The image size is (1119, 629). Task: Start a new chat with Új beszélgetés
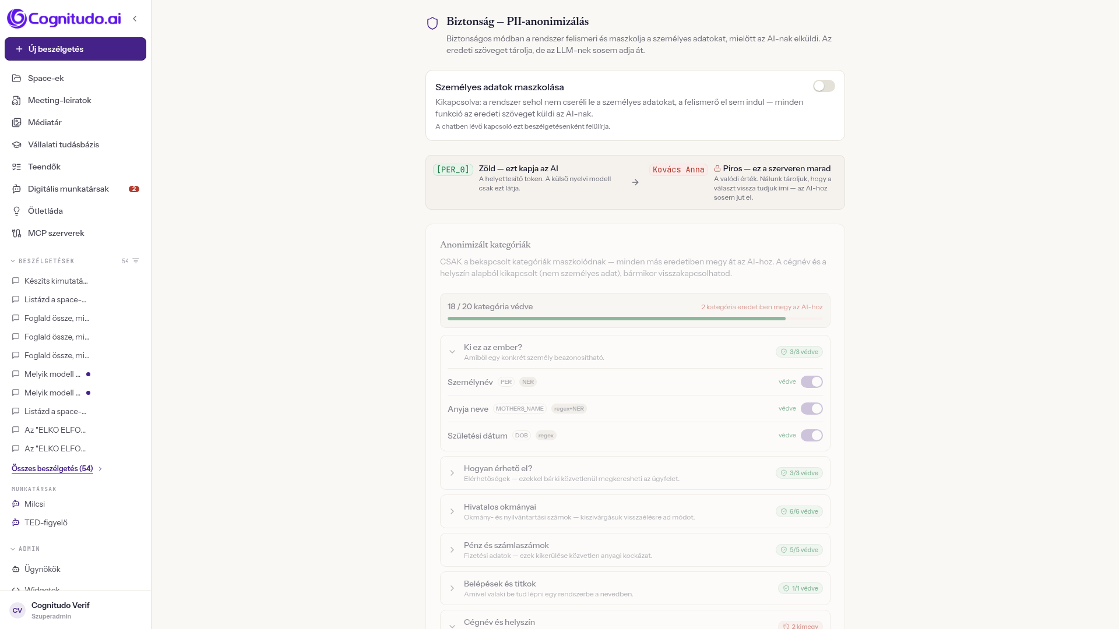(75, 49)
